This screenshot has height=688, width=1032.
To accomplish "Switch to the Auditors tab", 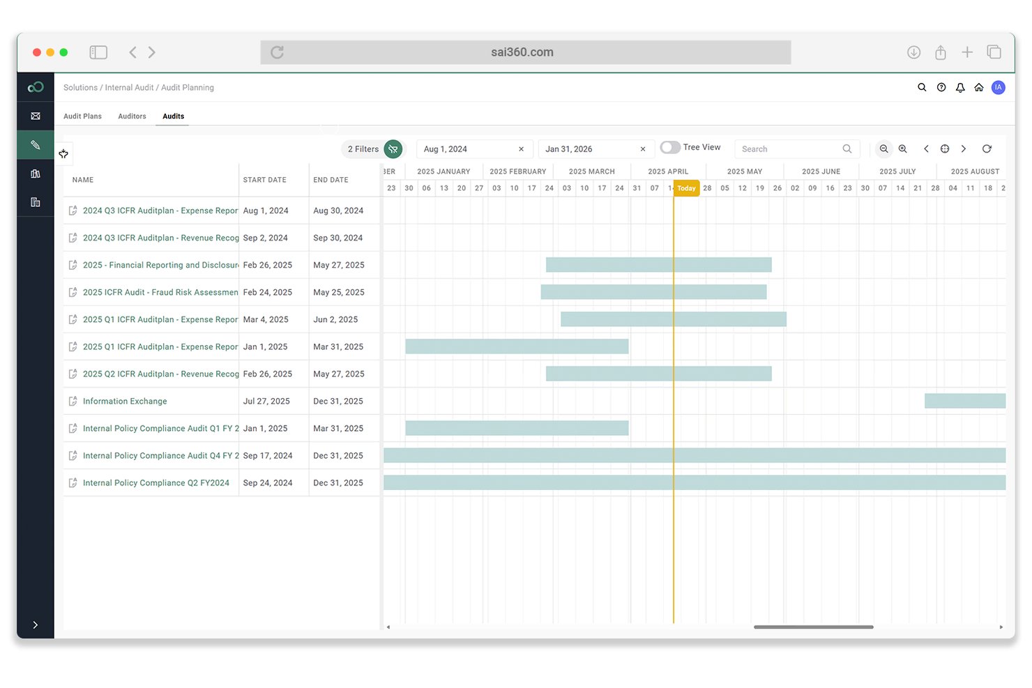I will click(x=132, y=116).
